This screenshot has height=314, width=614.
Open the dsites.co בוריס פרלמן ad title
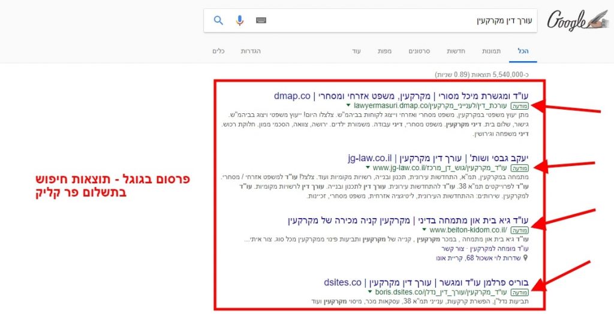tap(426, 282)
